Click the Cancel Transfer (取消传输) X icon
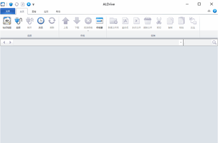218x143 pixels. click(88, 21)
